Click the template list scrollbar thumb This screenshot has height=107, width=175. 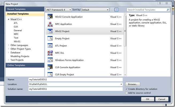pos(125,31)
